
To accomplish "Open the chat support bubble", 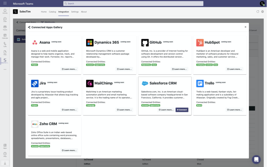I will pyautogui.click(x=256, y=159).
